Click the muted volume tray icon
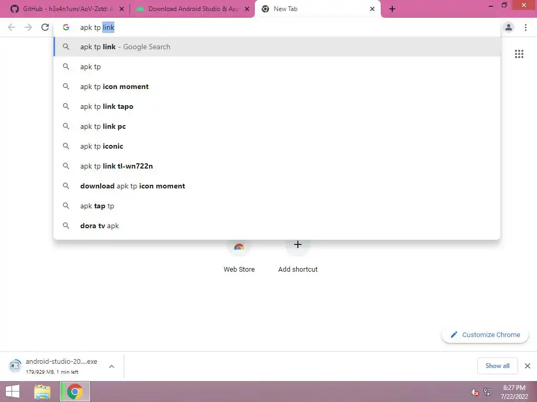This screenshot has height=402, width=537. (475, 392)
